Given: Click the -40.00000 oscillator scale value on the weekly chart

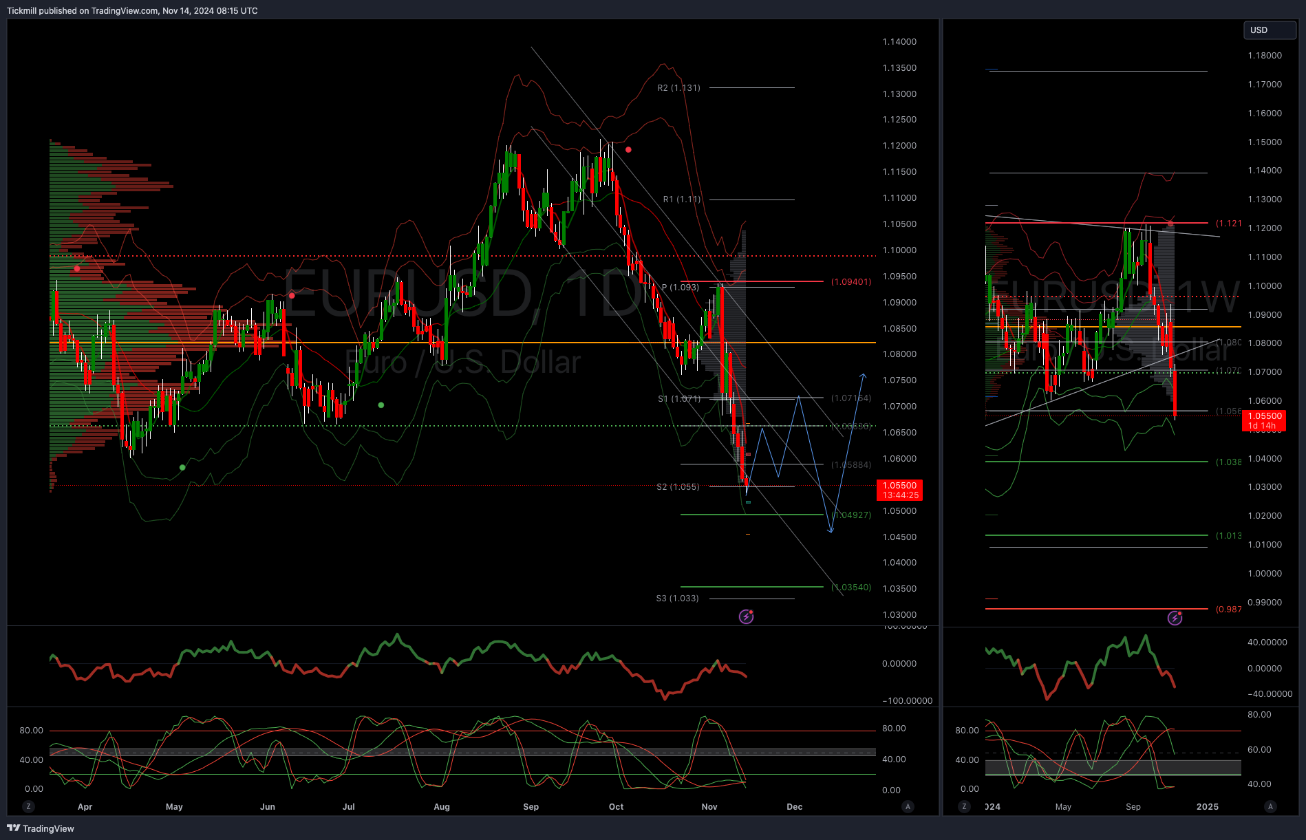Looking at the screenshot, I should click(x=1270, y=694).
